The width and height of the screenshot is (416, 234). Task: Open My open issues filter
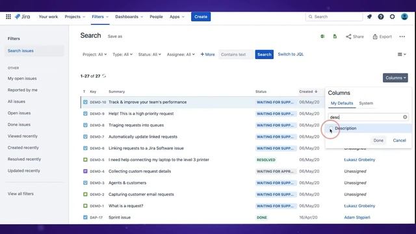(22, 79)
